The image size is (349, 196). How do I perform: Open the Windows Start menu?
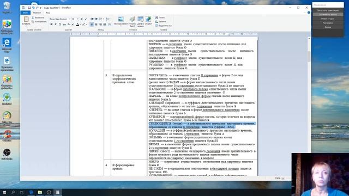click(4, 192)
